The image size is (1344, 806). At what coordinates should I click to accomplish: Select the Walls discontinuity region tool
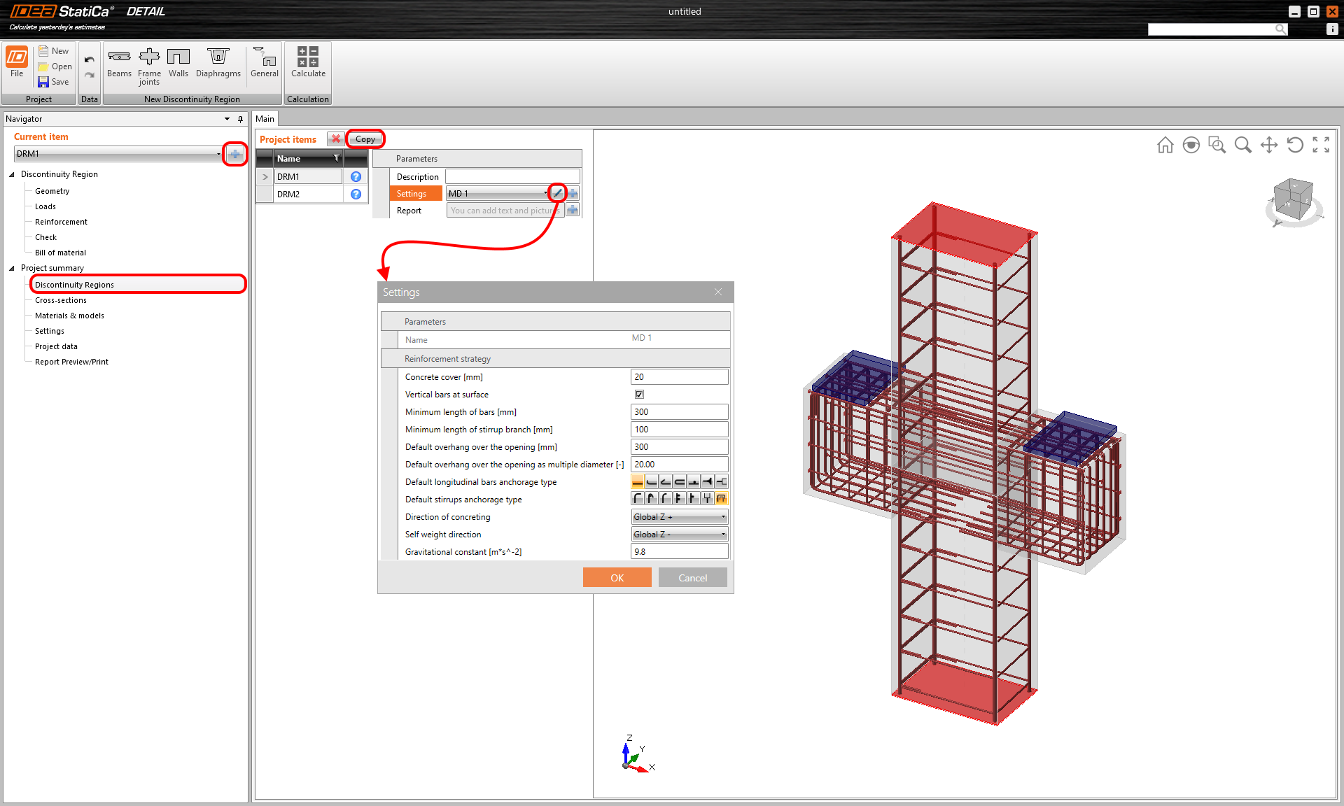[x=179, y=65]
